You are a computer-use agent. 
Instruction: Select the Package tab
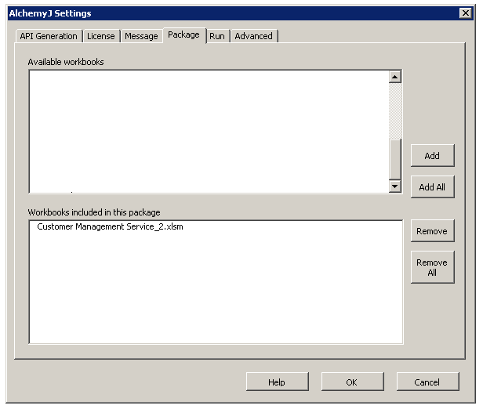pos(183,35)
